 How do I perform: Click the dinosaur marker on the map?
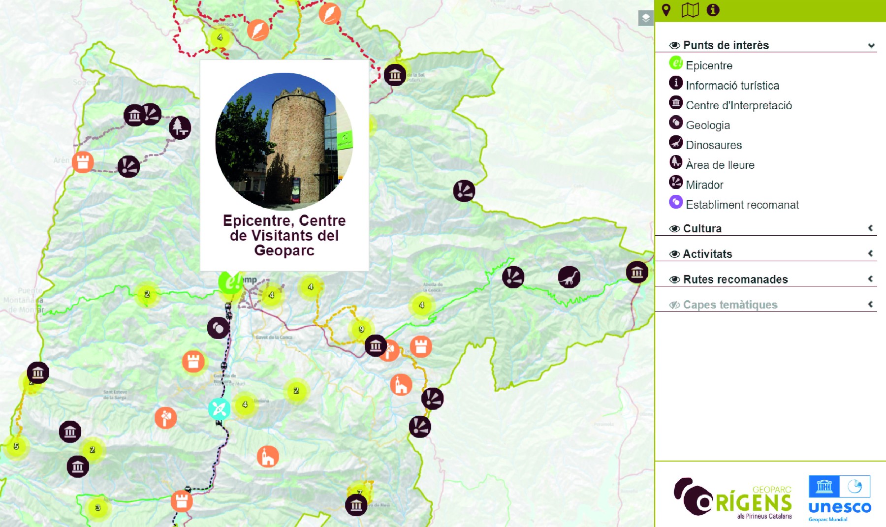click(x=569, y=278)
